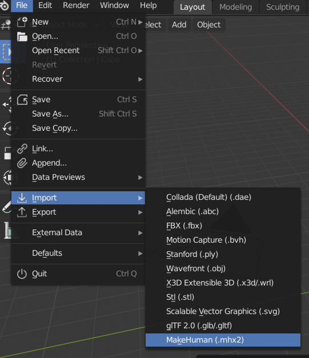Open the Edit menu
The width and height of the screenshot is (309, 358).
click(45, 6)
